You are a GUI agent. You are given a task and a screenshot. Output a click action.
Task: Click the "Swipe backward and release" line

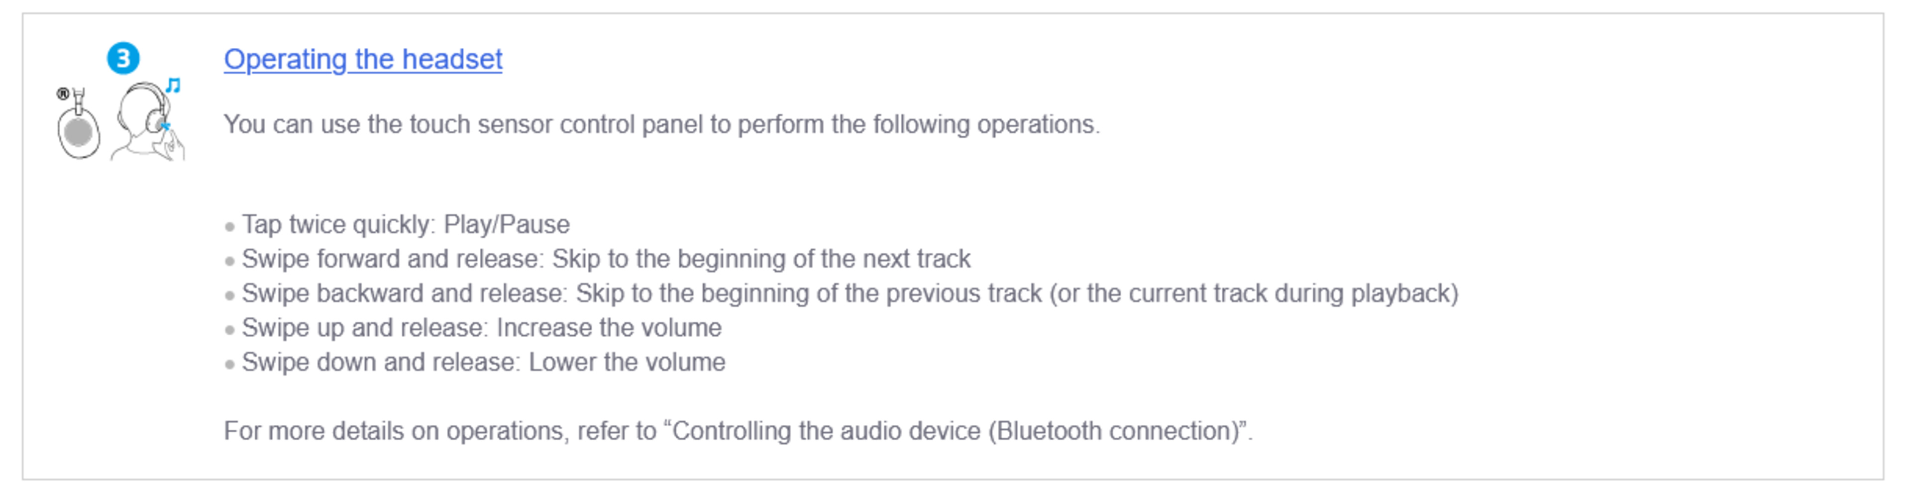pyautogui.click(x=849, y=293)
